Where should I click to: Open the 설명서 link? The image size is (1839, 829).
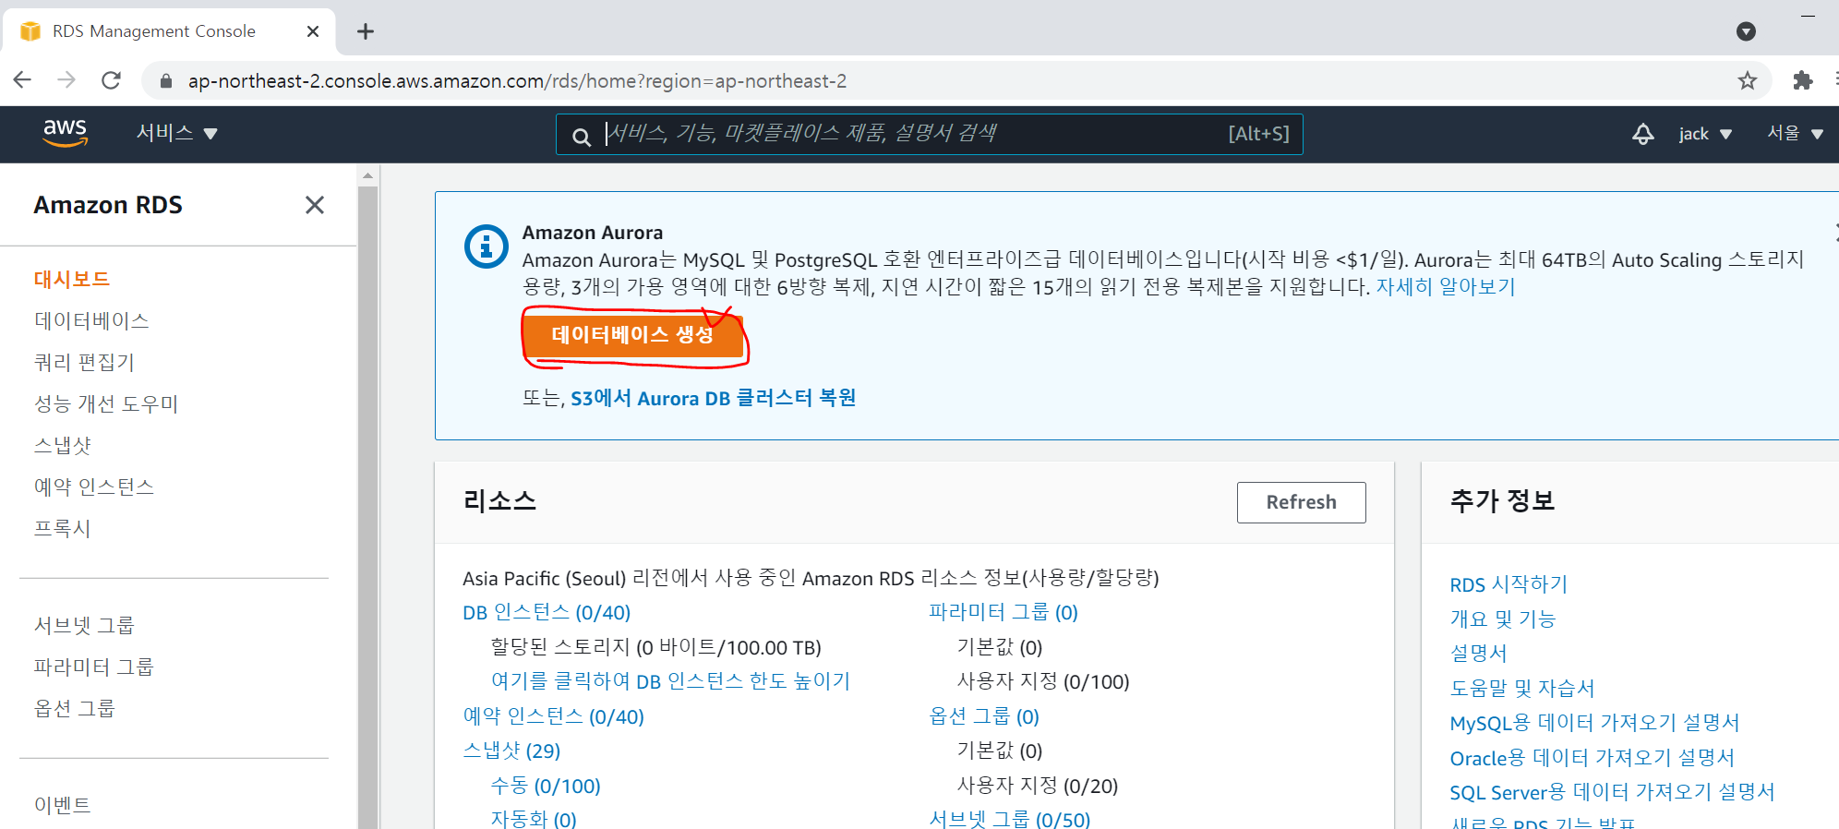coord(1478,654)
